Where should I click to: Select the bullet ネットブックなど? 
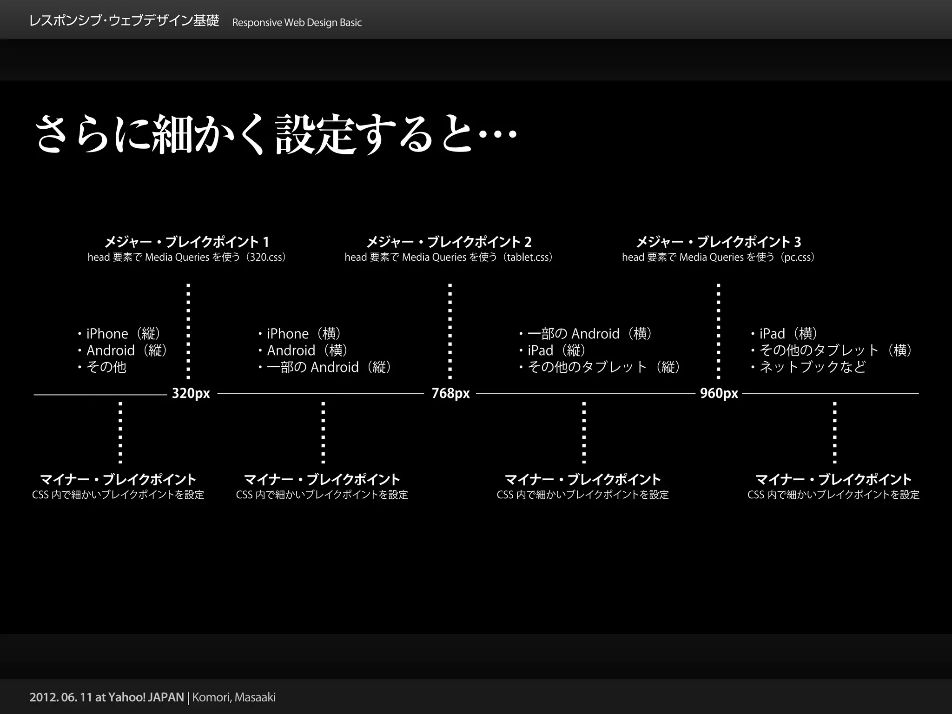point(808,367)
